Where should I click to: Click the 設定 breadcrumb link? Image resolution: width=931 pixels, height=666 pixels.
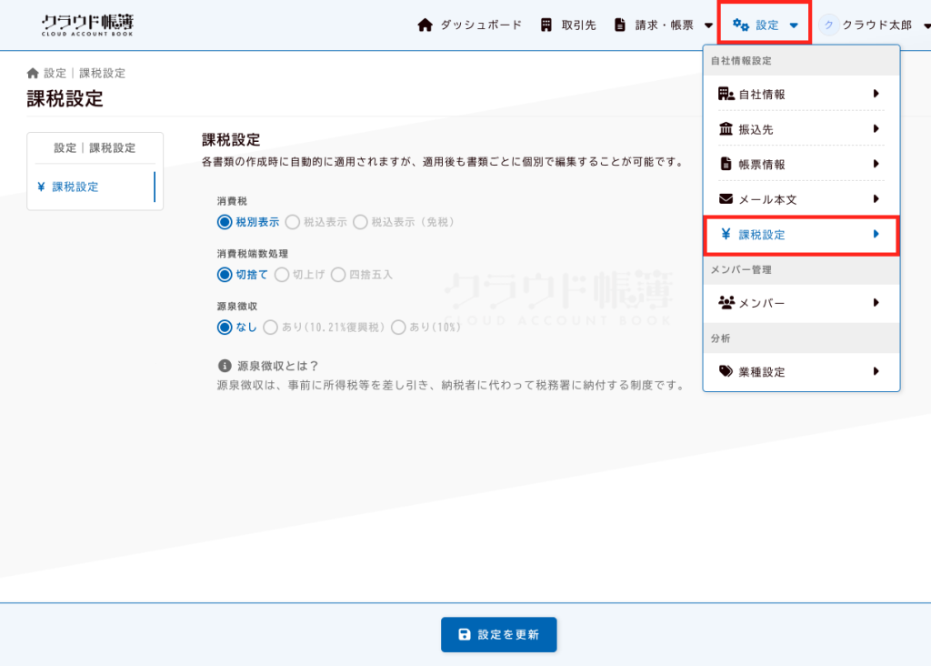(55, 73)
